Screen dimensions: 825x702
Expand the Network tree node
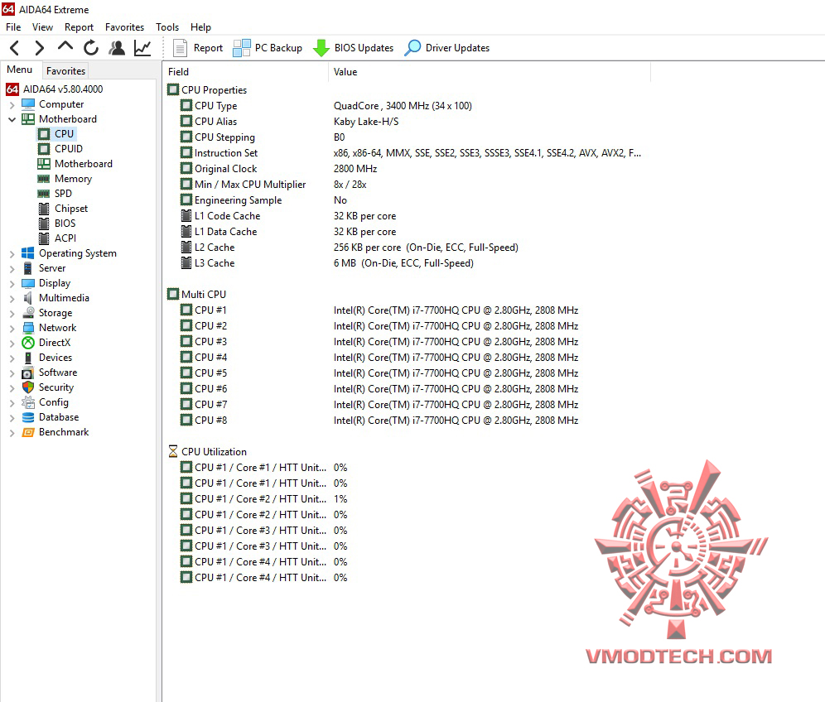[12, 328]
